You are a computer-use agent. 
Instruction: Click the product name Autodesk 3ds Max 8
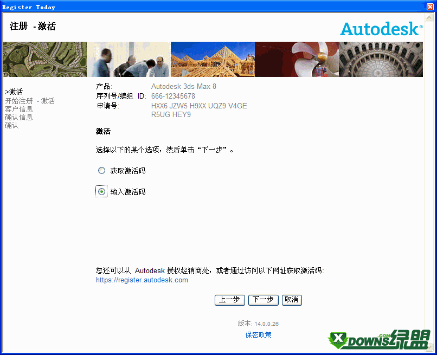[x=184, y=86]
